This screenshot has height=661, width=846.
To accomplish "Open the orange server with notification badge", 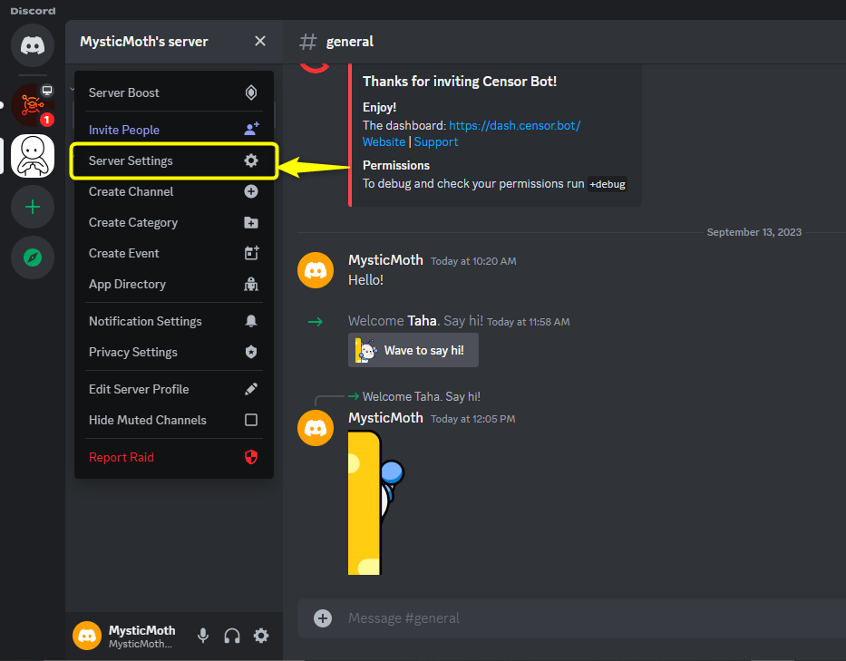I will [33, 104].
